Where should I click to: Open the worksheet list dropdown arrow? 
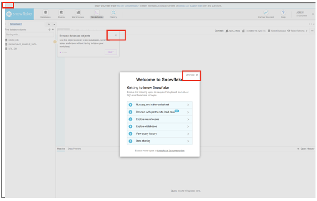[54, 24]
